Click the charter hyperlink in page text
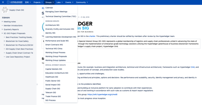The image size is (202, 105). [x=92, y=36]
